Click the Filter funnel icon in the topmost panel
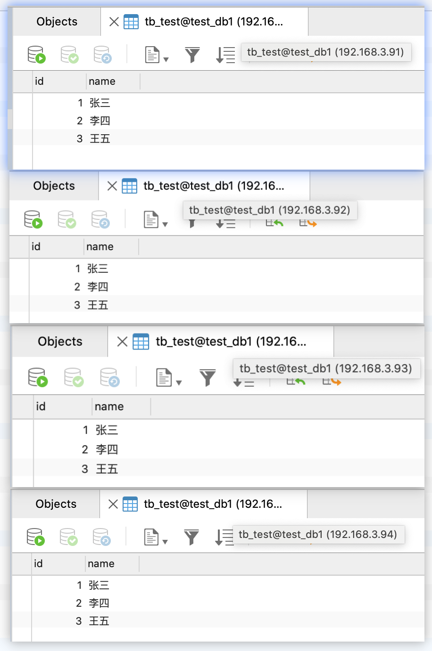This screenshot has height=651, width=432. pos(192,55)
